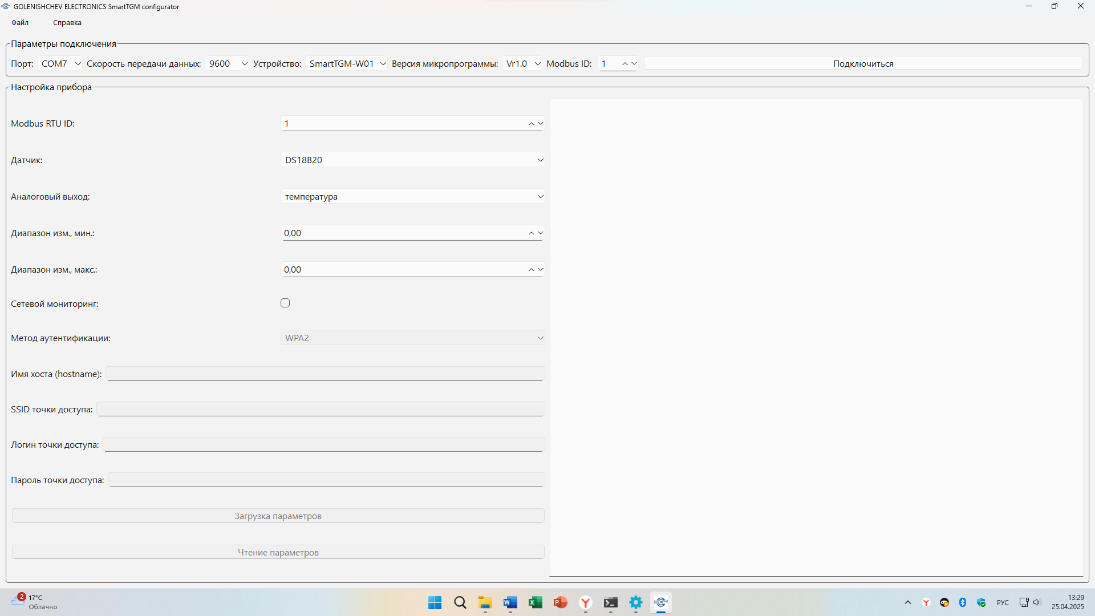This screenshot has width=1095, height=616.
Task: Open the weather widget showing 17°C
Action: tap(34, 602)
